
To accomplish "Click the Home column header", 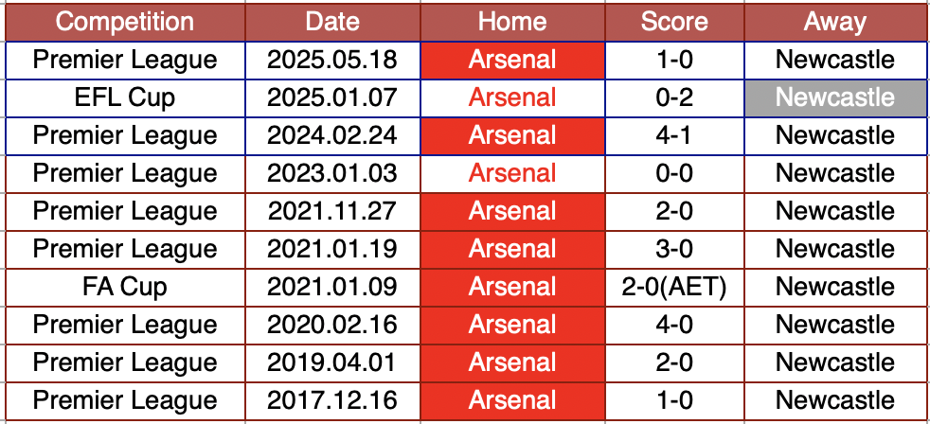I will click(x=512, y=22).
